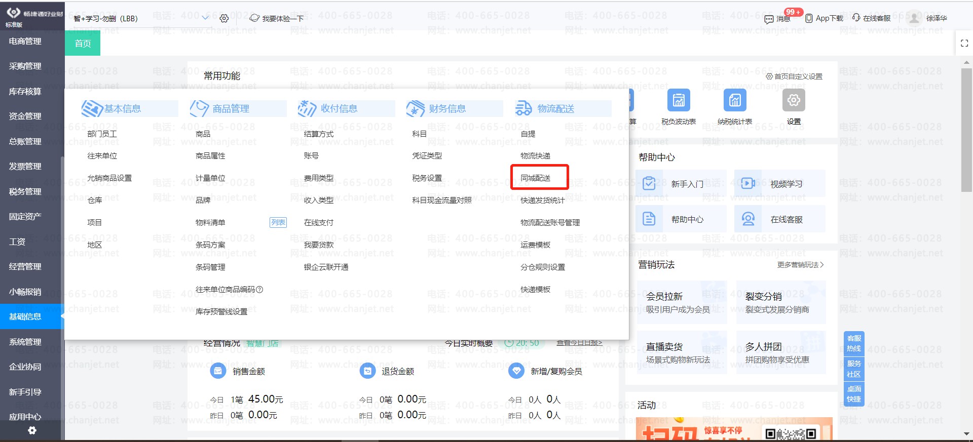Open 结算方式 under 收付信息
The height and width of the screenshot is (442, 973).
point(319,134)
